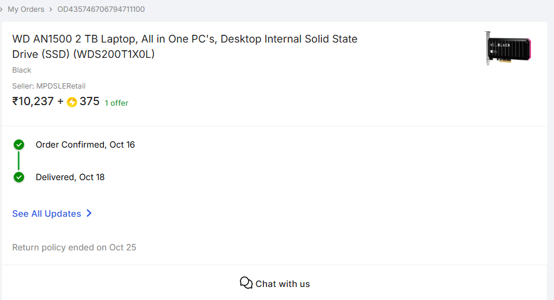
Task: Click the chat bubble icon
Action: pyautogui.click(x=246, y=283)
